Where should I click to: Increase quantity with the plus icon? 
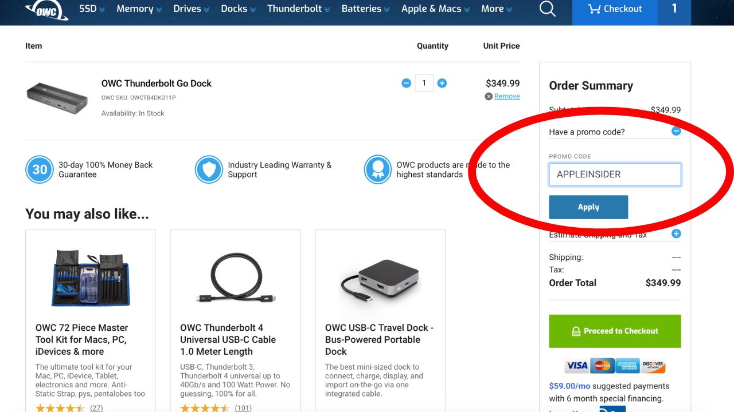[442, 83]
